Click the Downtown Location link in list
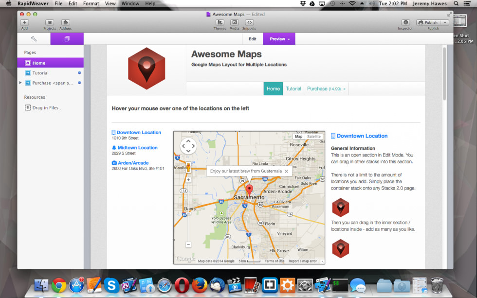The image size is (477, 298). pyautogui.click(x=139, y=132)
